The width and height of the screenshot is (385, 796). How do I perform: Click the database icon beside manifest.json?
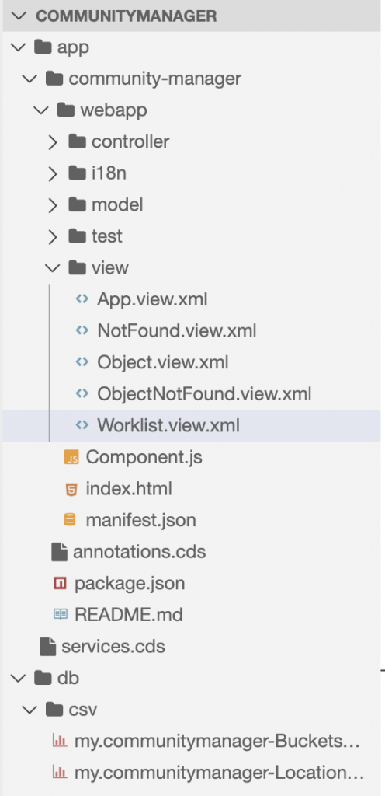click(x=69, y=520)
